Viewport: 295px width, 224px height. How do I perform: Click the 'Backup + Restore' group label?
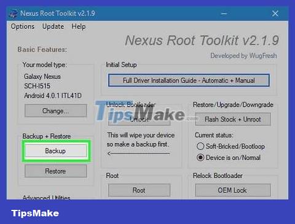click(x=47, y=136)
